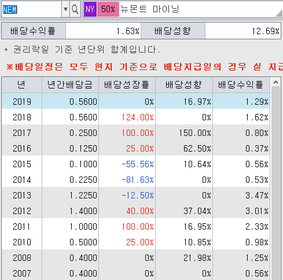283x280 pixels.
Task: Click the 년 column header
Action: pyautogui.click(x=21, y=85)
